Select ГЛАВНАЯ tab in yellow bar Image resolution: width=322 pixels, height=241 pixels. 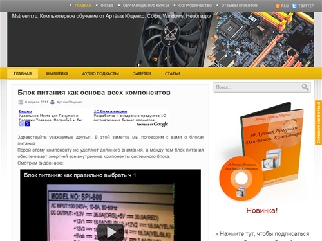pos(23,73)
